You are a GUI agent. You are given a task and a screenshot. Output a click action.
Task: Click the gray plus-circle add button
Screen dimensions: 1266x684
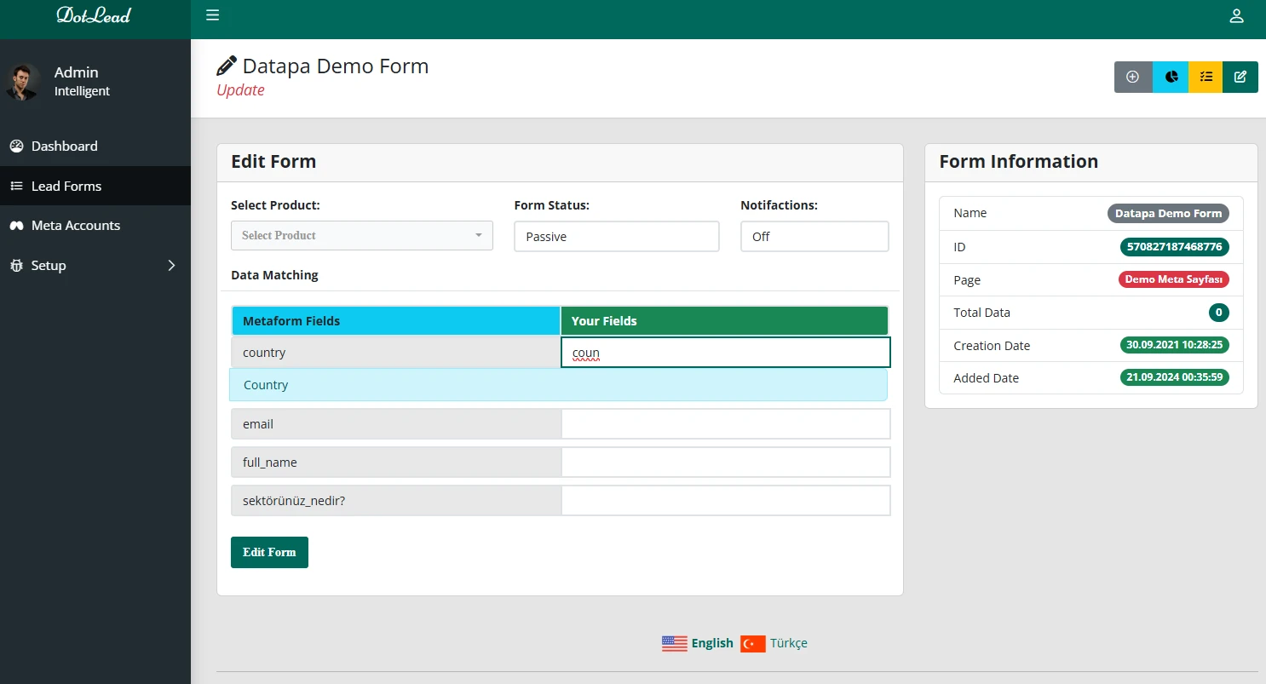click(x=1132, y=77)
